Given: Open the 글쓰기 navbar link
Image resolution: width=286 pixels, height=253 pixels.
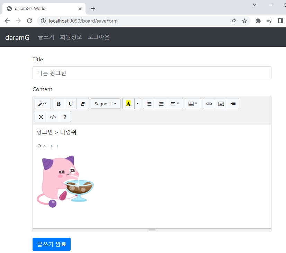Looking at the screenshot, I should coord(46,37).
